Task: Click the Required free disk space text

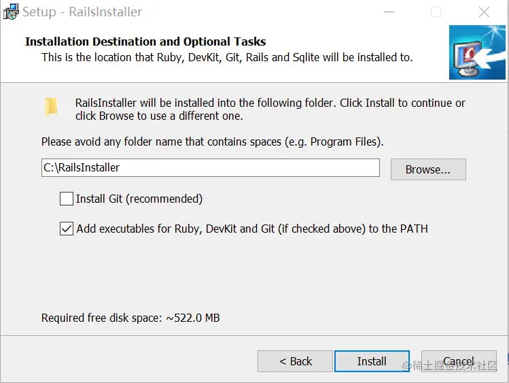Action: (130, 318)
